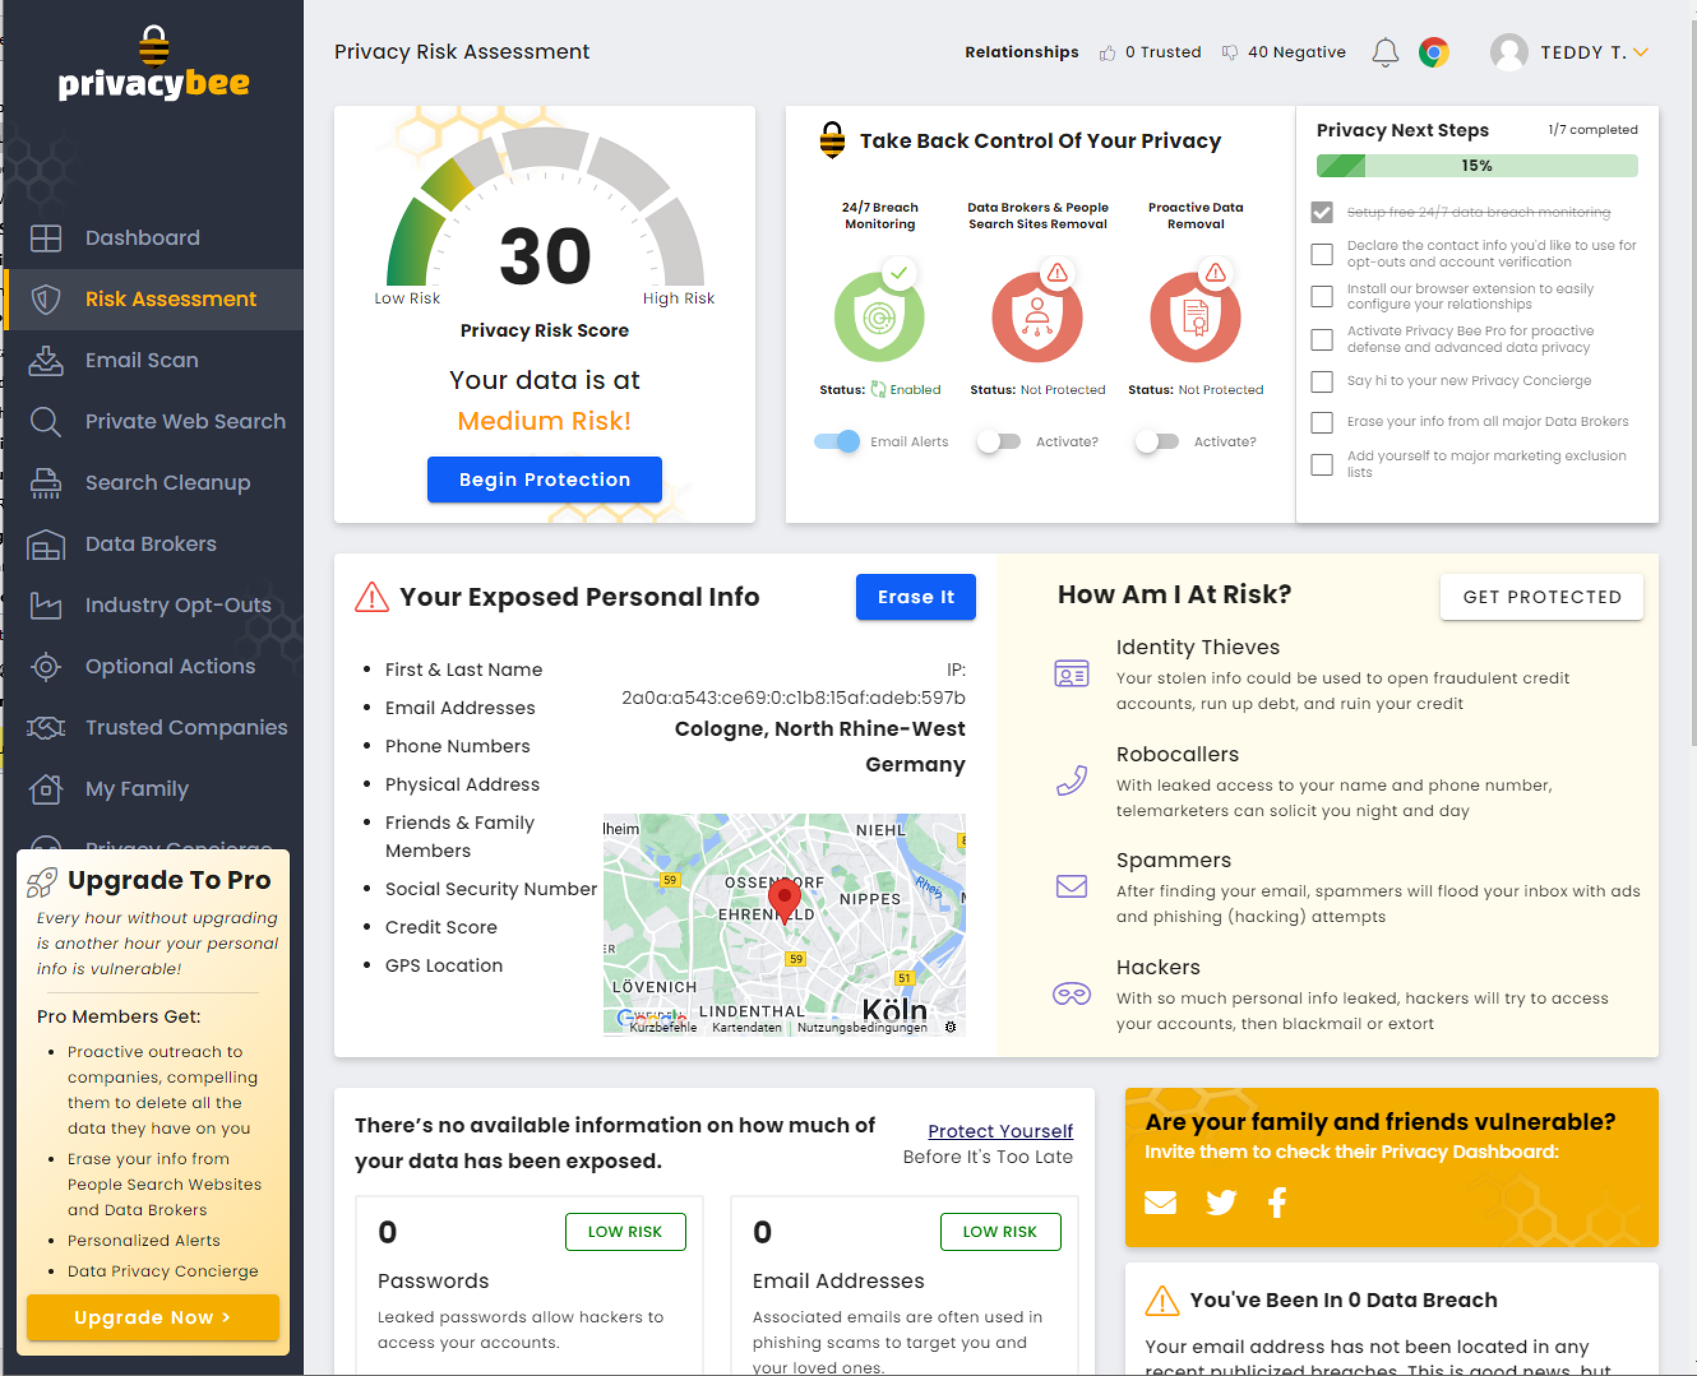1697x1376 pixels.
Task: Click the Twitter share icon
Action: click(1220, 1203)
